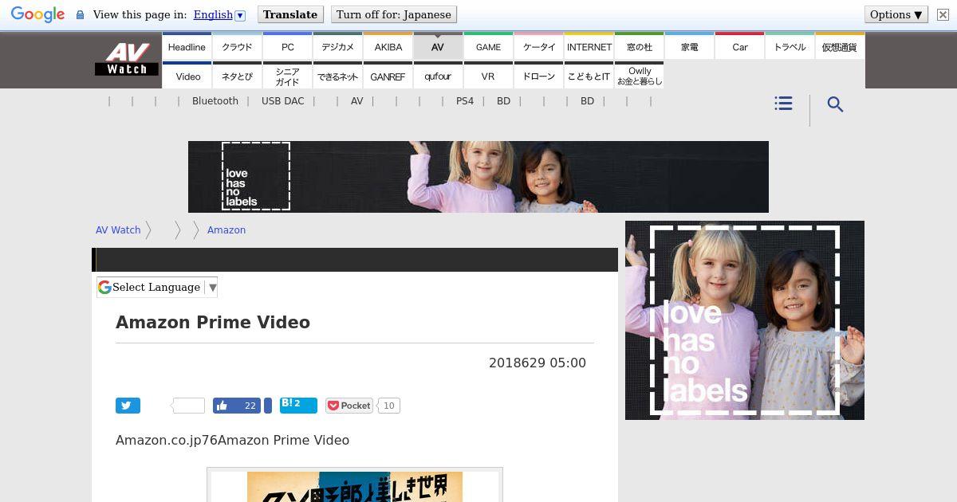Click the USB DAC topic link
Screen dimensions: 957x502
coord(282,101)
